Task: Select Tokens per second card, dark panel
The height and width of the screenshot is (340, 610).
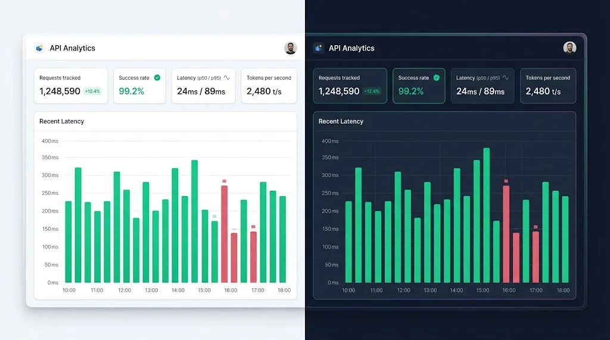Action: (x=548, y=86)
